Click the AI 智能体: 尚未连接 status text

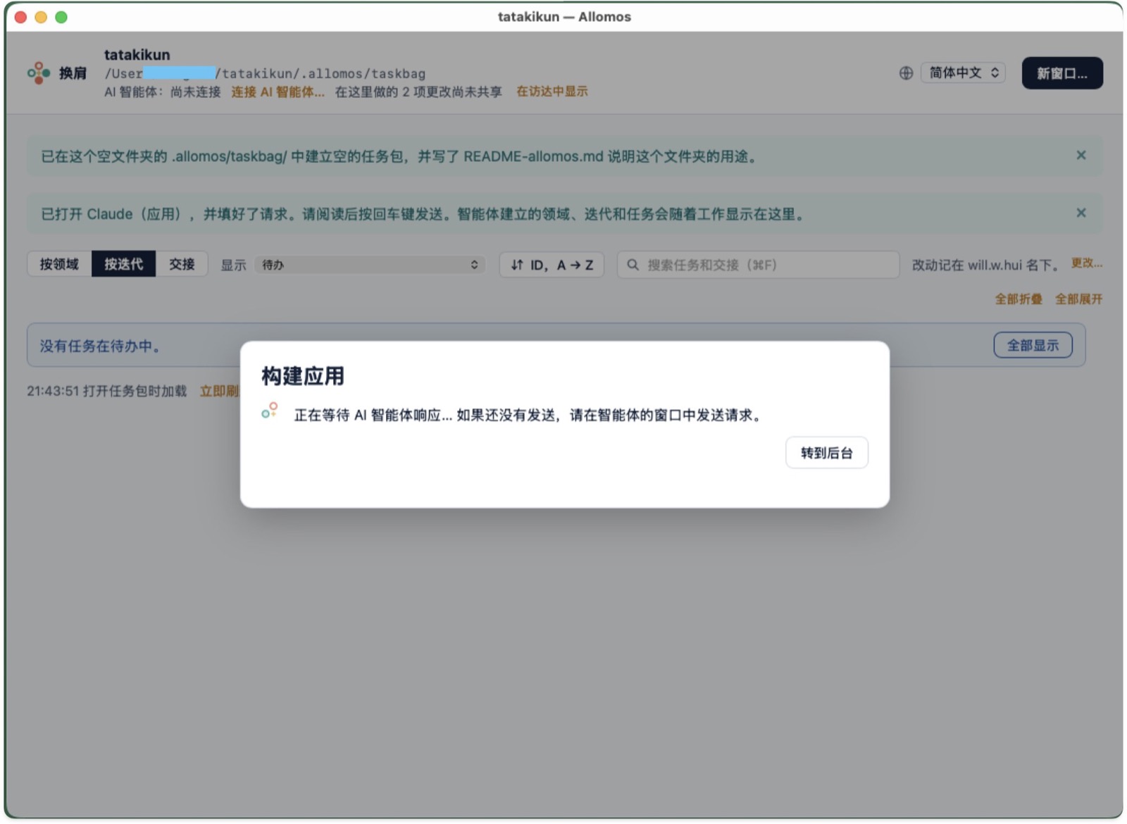click(163, 92)
